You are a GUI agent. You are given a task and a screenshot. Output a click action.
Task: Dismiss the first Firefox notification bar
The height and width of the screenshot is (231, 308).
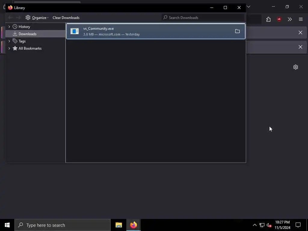pos(300,32)
